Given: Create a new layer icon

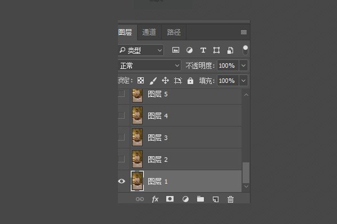Looking at the screenshot, I should [x=216, y=199].
